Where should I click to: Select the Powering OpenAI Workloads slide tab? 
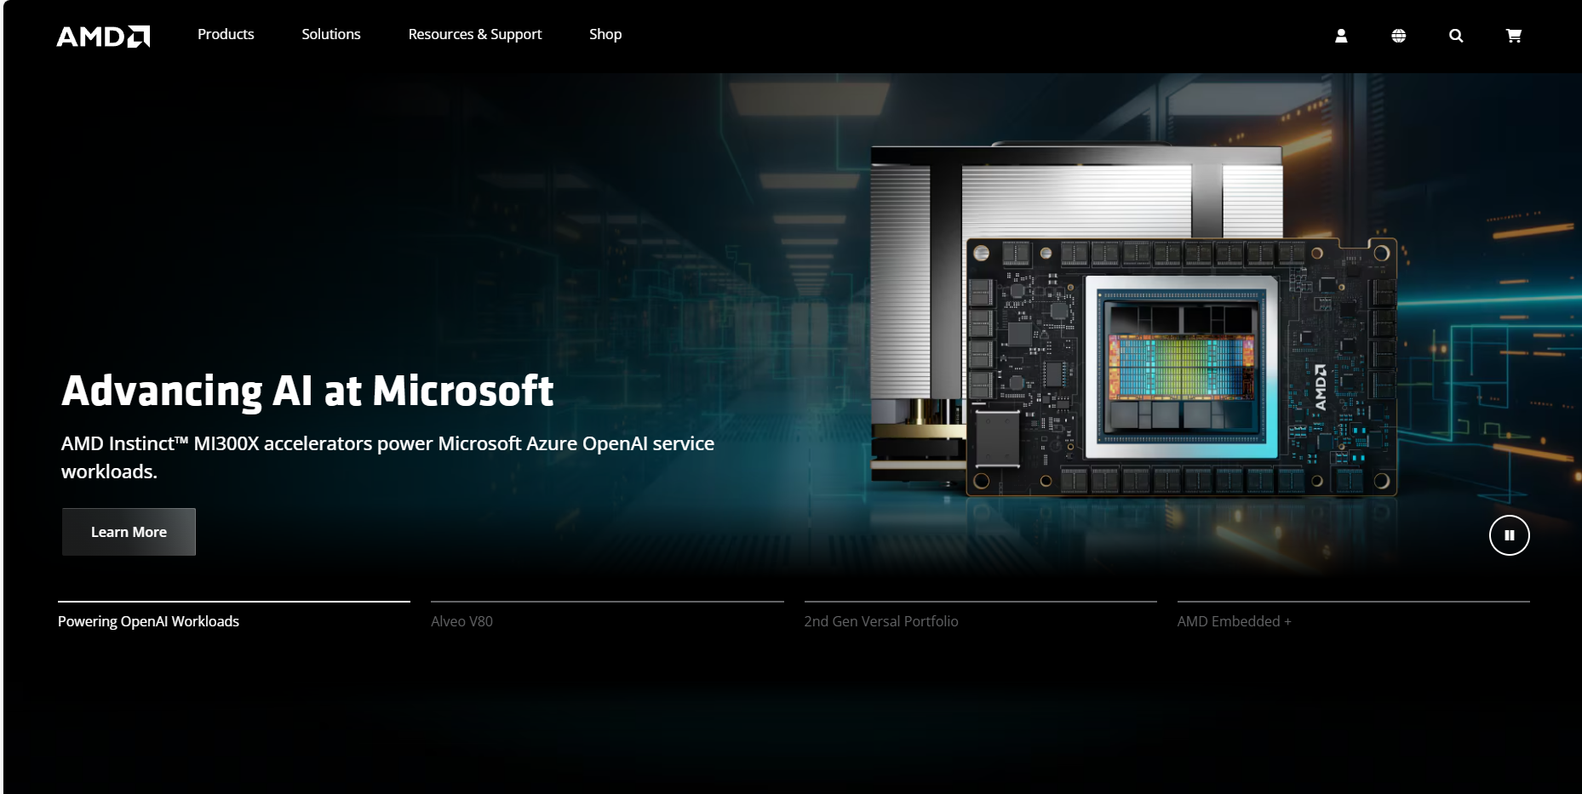pos(234,616)
